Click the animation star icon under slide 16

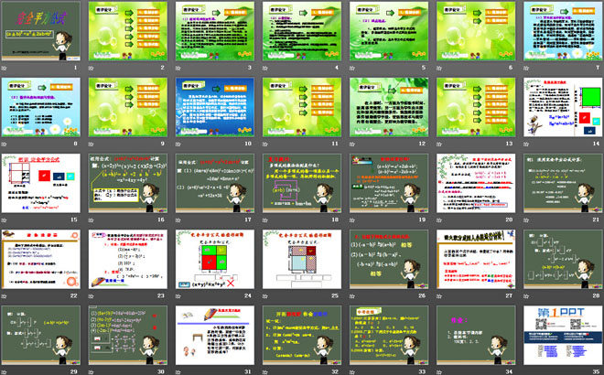pos(91,220)
